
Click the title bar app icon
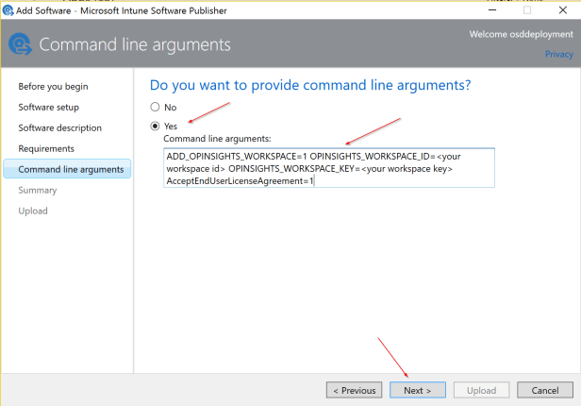pos(8,10)
